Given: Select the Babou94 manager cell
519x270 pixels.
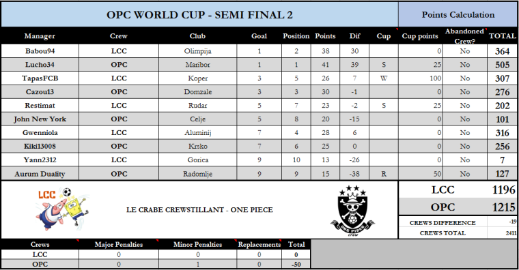Looking at the screenshot, I should click(40, 51).
